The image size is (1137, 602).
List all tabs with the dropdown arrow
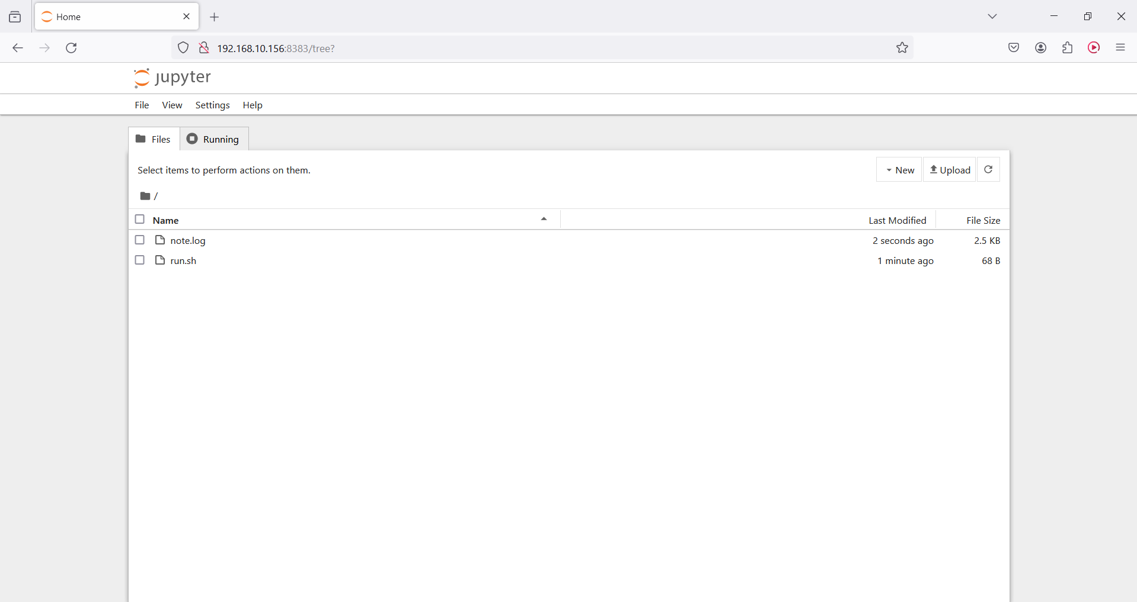[x=992, y=17]
